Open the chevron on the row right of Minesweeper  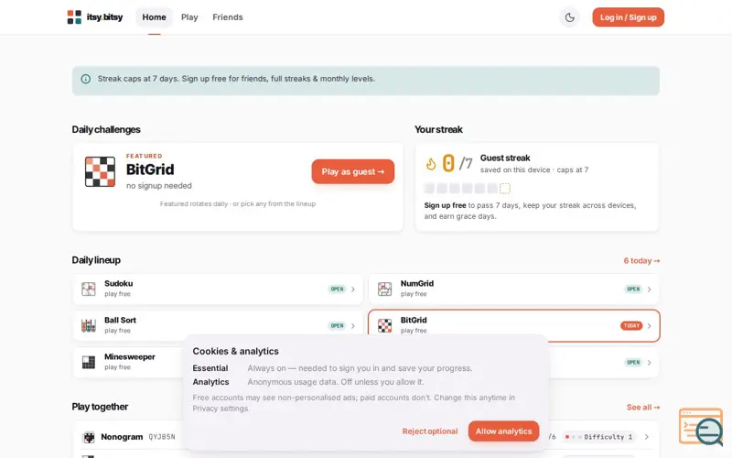[650, 363]
